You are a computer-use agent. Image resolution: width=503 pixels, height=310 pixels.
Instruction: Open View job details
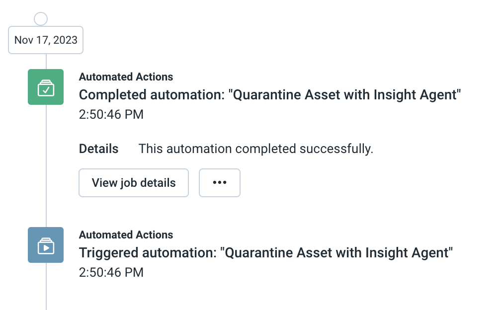pos(134,183)
